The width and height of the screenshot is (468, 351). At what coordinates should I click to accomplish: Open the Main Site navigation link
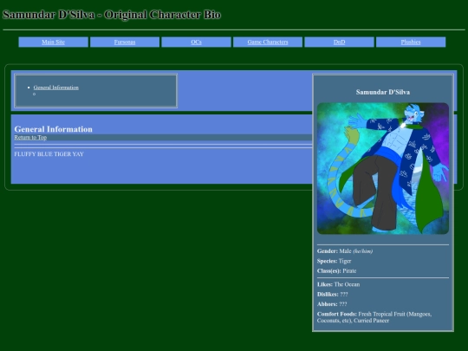[x=53, y=42]
